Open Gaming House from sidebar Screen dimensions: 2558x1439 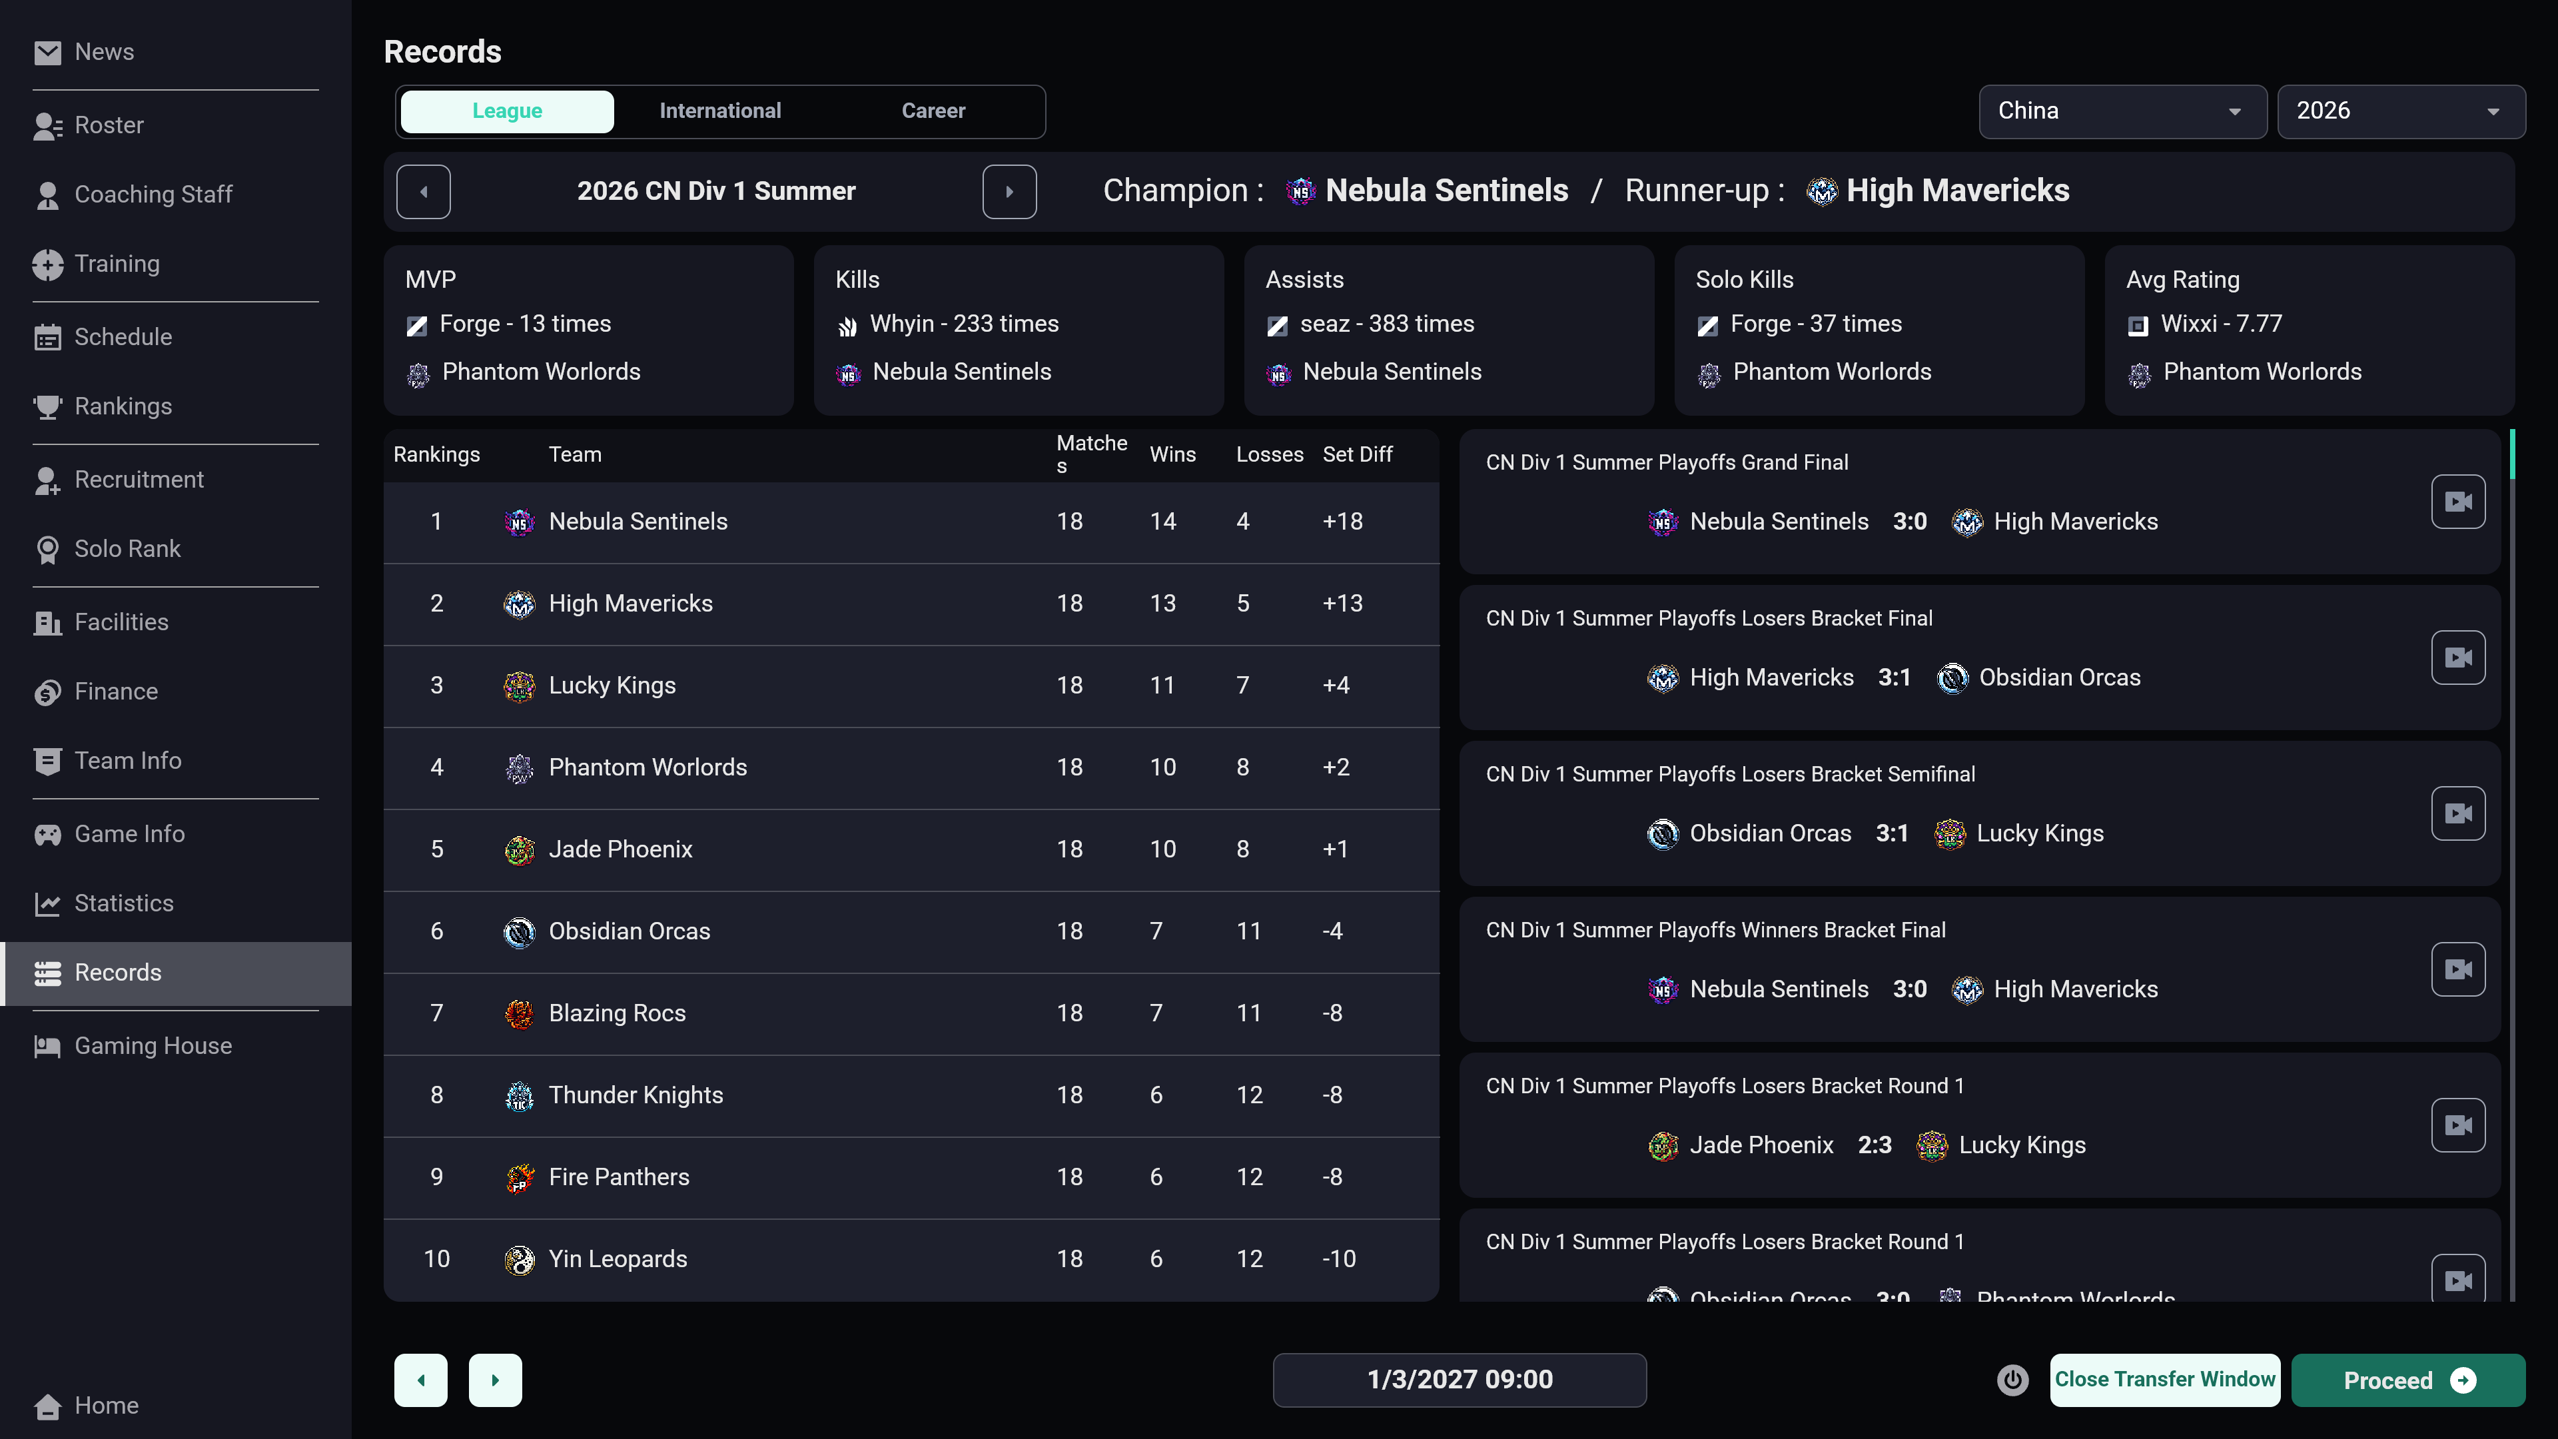(x=152, y=1046)
